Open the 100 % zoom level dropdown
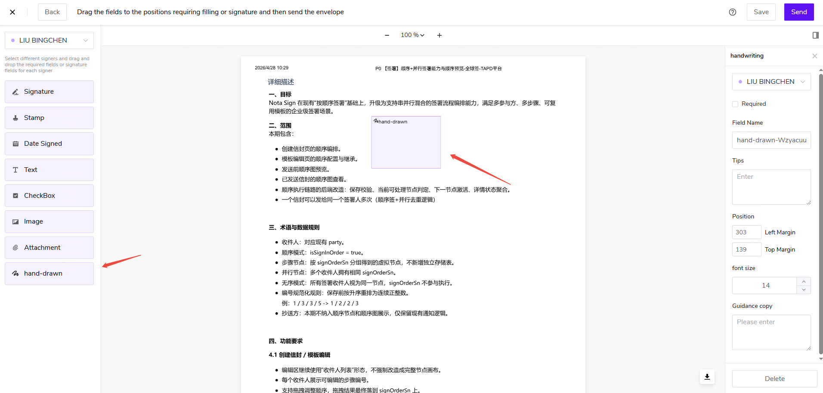The height and width of the screenshot is (393, 823). [x=412, y=35]
